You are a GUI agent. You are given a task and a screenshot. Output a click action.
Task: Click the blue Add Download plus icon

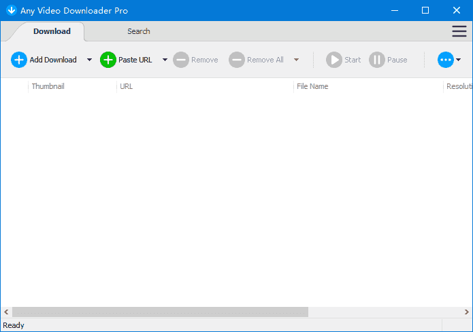(19, 60)
